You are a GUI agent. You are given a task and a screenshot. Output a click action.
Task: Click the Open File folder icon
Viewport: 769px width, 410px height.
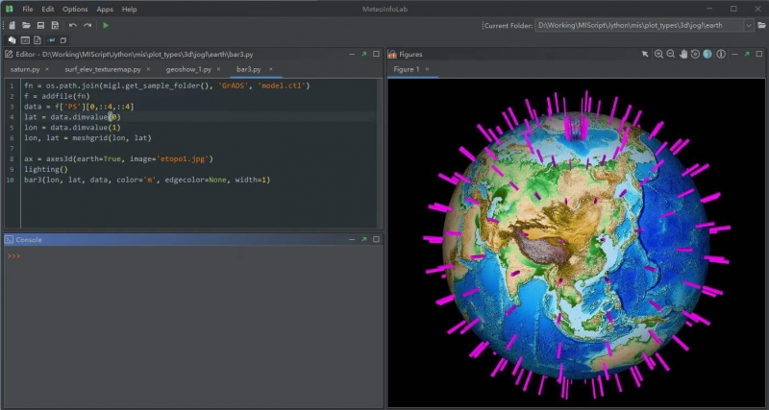(x=26, y=24)
